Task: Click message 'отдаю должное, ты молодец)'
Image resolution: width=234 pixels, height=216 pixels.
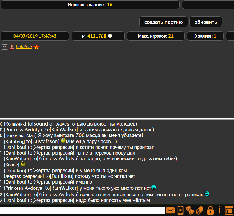Action: (x=104, y=124)
